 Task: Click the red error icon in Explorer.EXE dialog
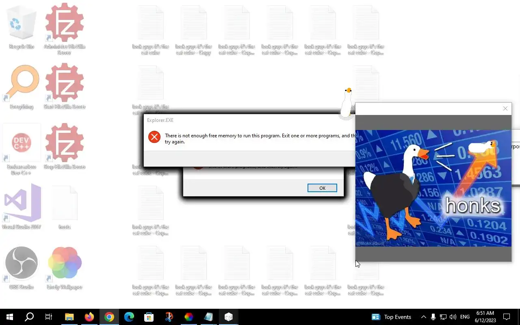pos(154,137)
